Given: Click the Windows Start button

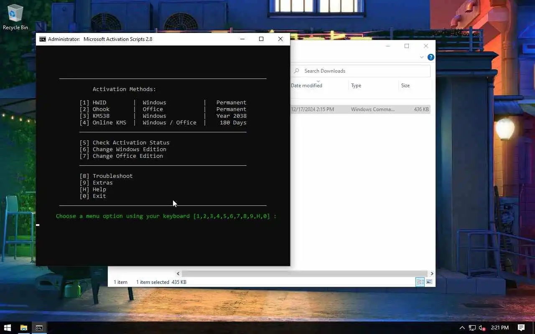Looking at the screenshot, I should pos(7,328).
